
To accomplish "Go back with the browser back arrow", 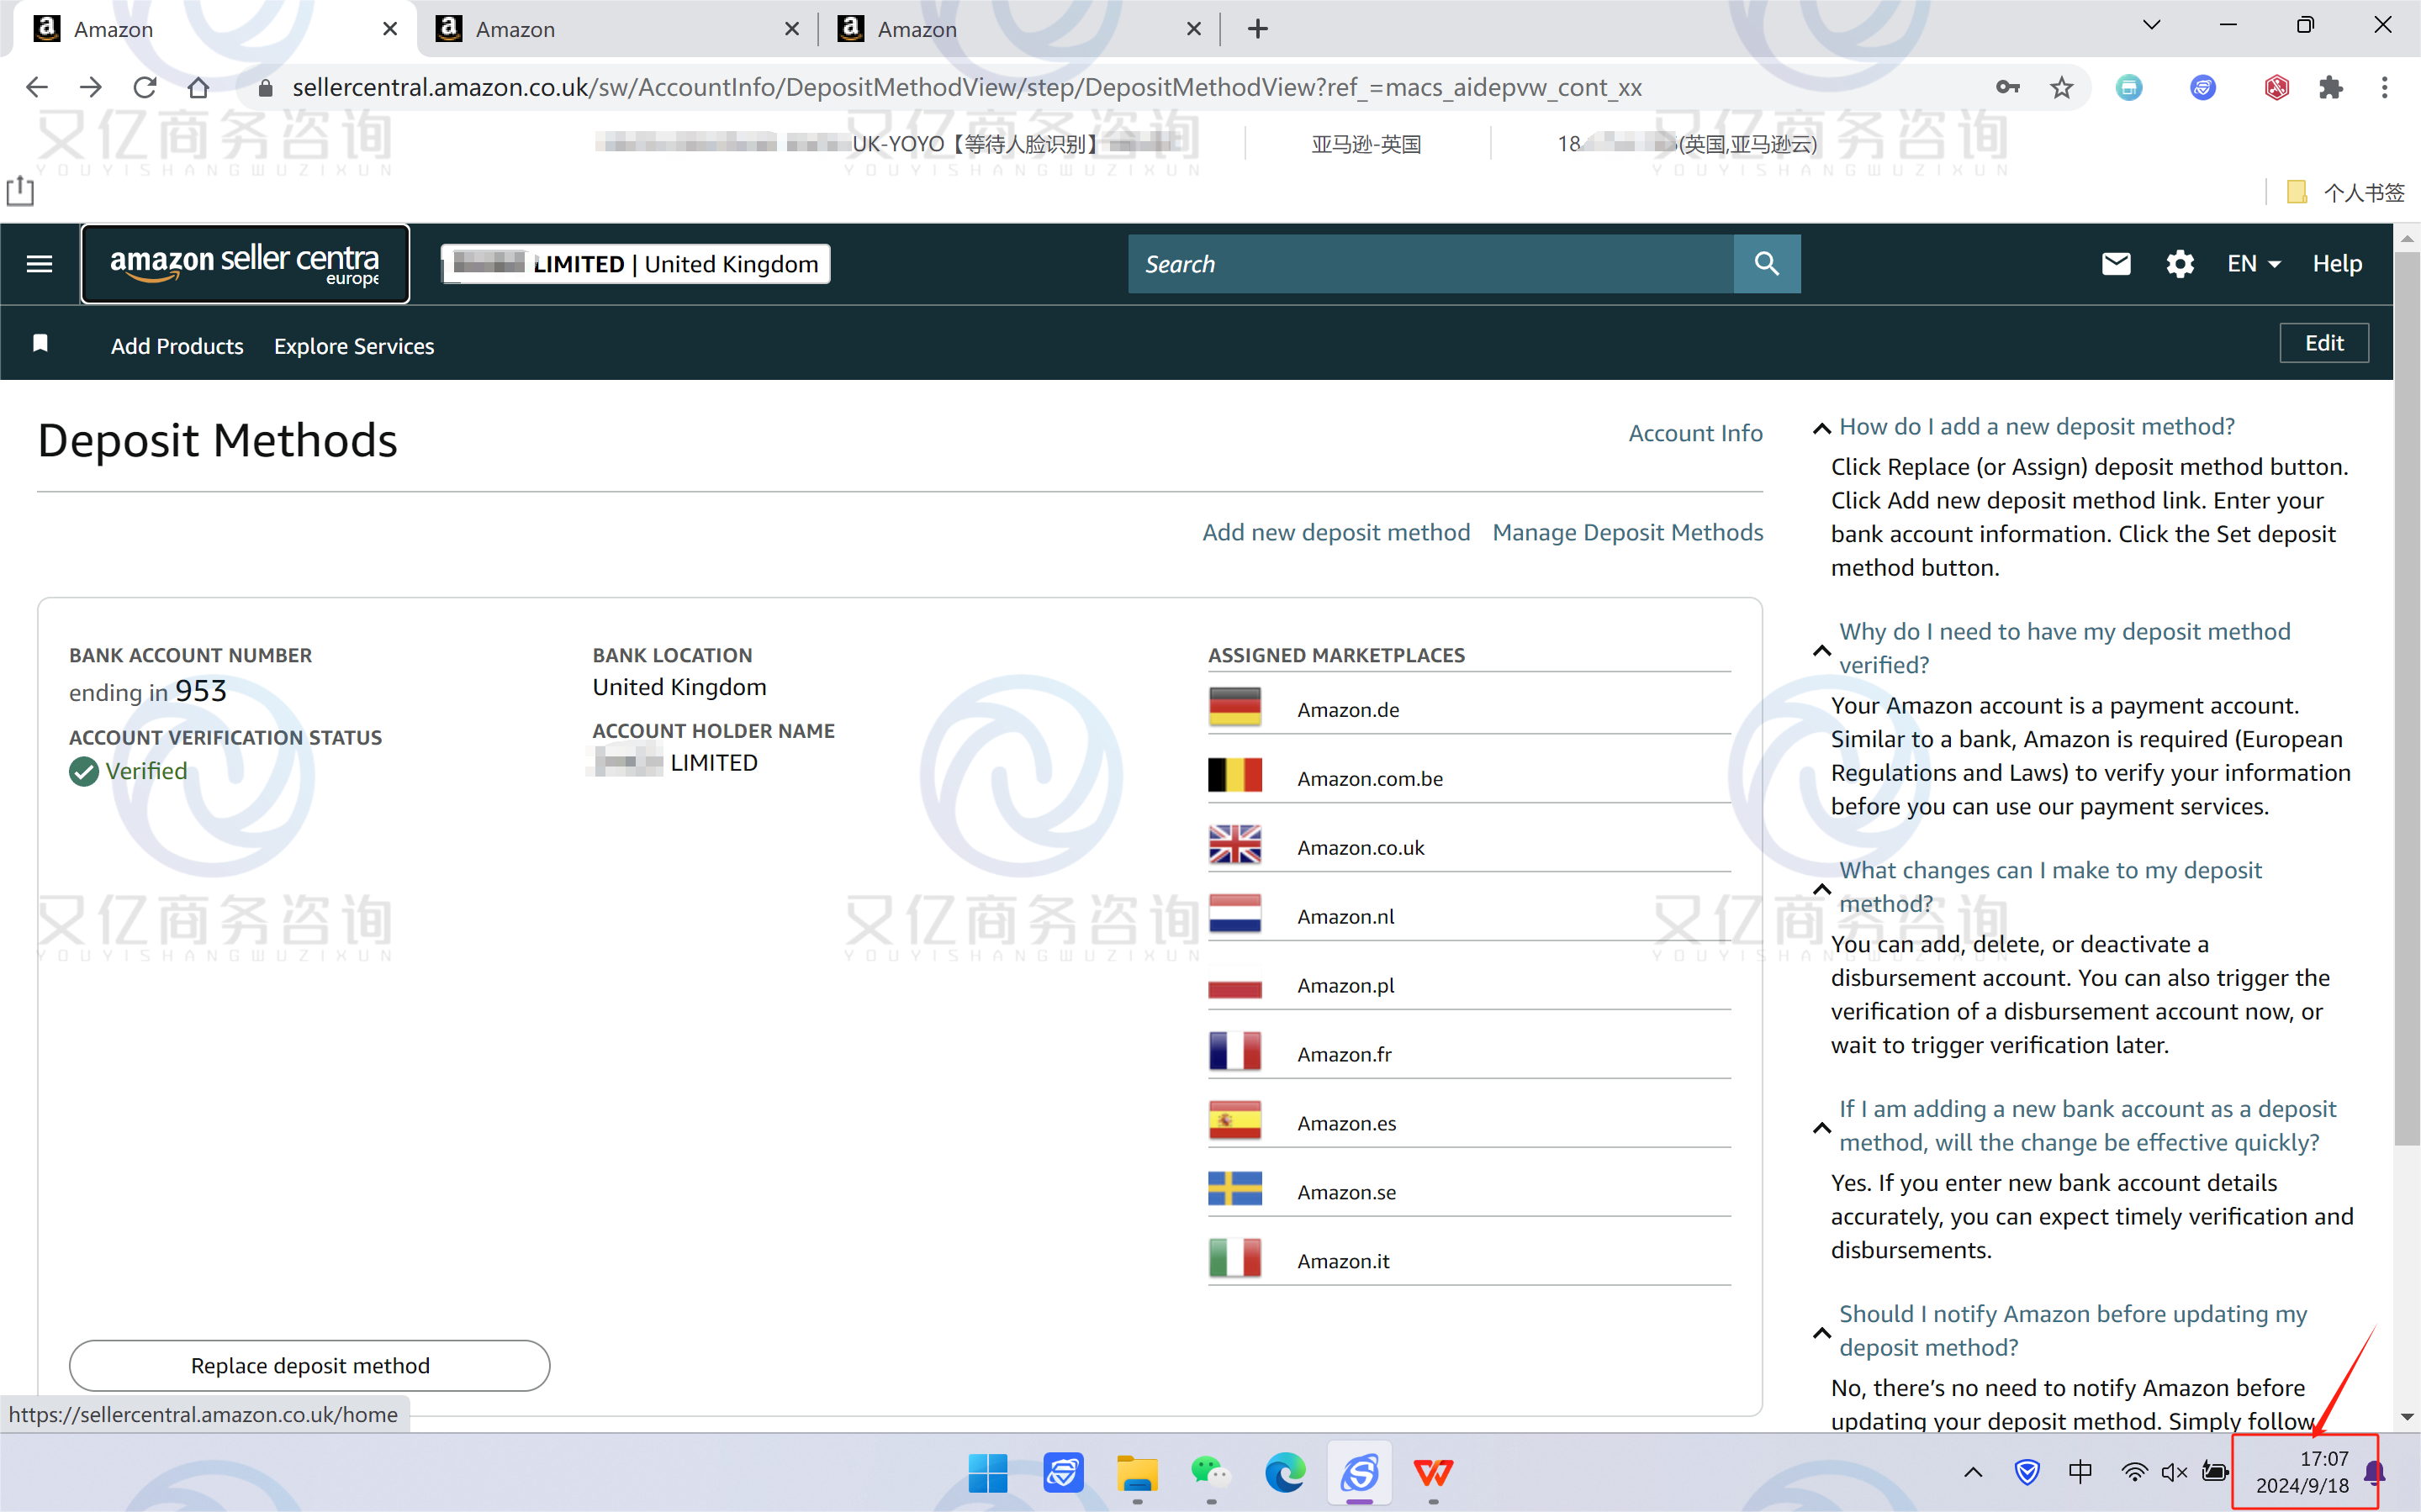I will [x=37, y=88].
